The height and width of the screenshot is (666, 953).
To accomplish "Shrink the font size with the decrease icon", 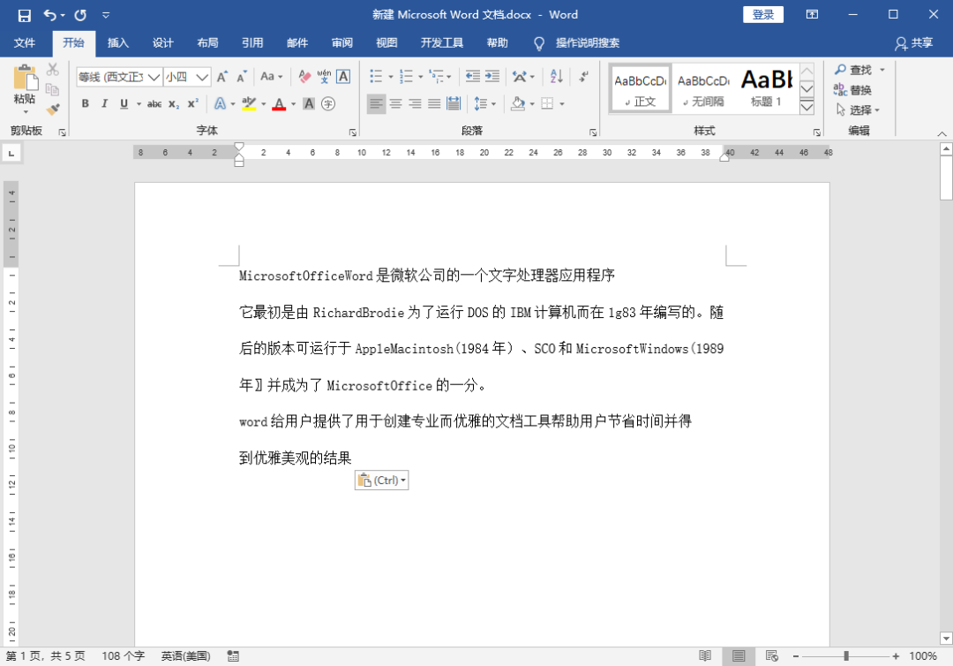I will point(241,77).
